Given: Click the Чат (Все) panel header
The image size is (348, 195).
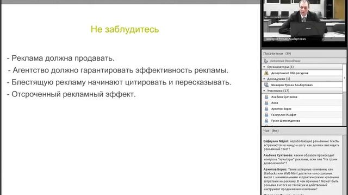Looking at the screenshot, I should 304,131.
